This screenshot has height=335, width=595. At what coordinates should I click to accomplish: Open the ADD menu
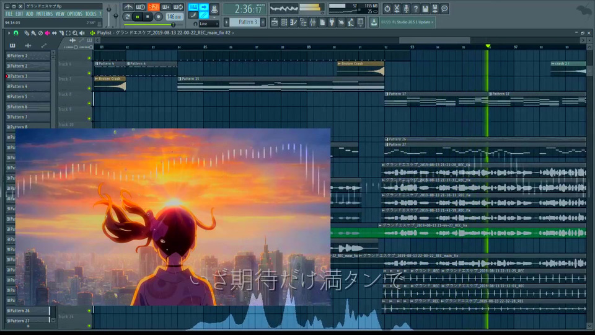click(x=29, y=14)
